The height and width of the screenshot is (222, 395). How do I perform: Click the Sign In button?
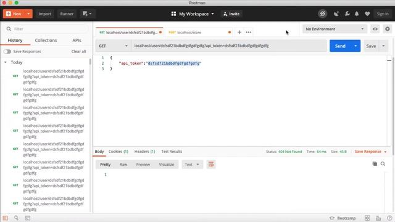tap(383, 14)
